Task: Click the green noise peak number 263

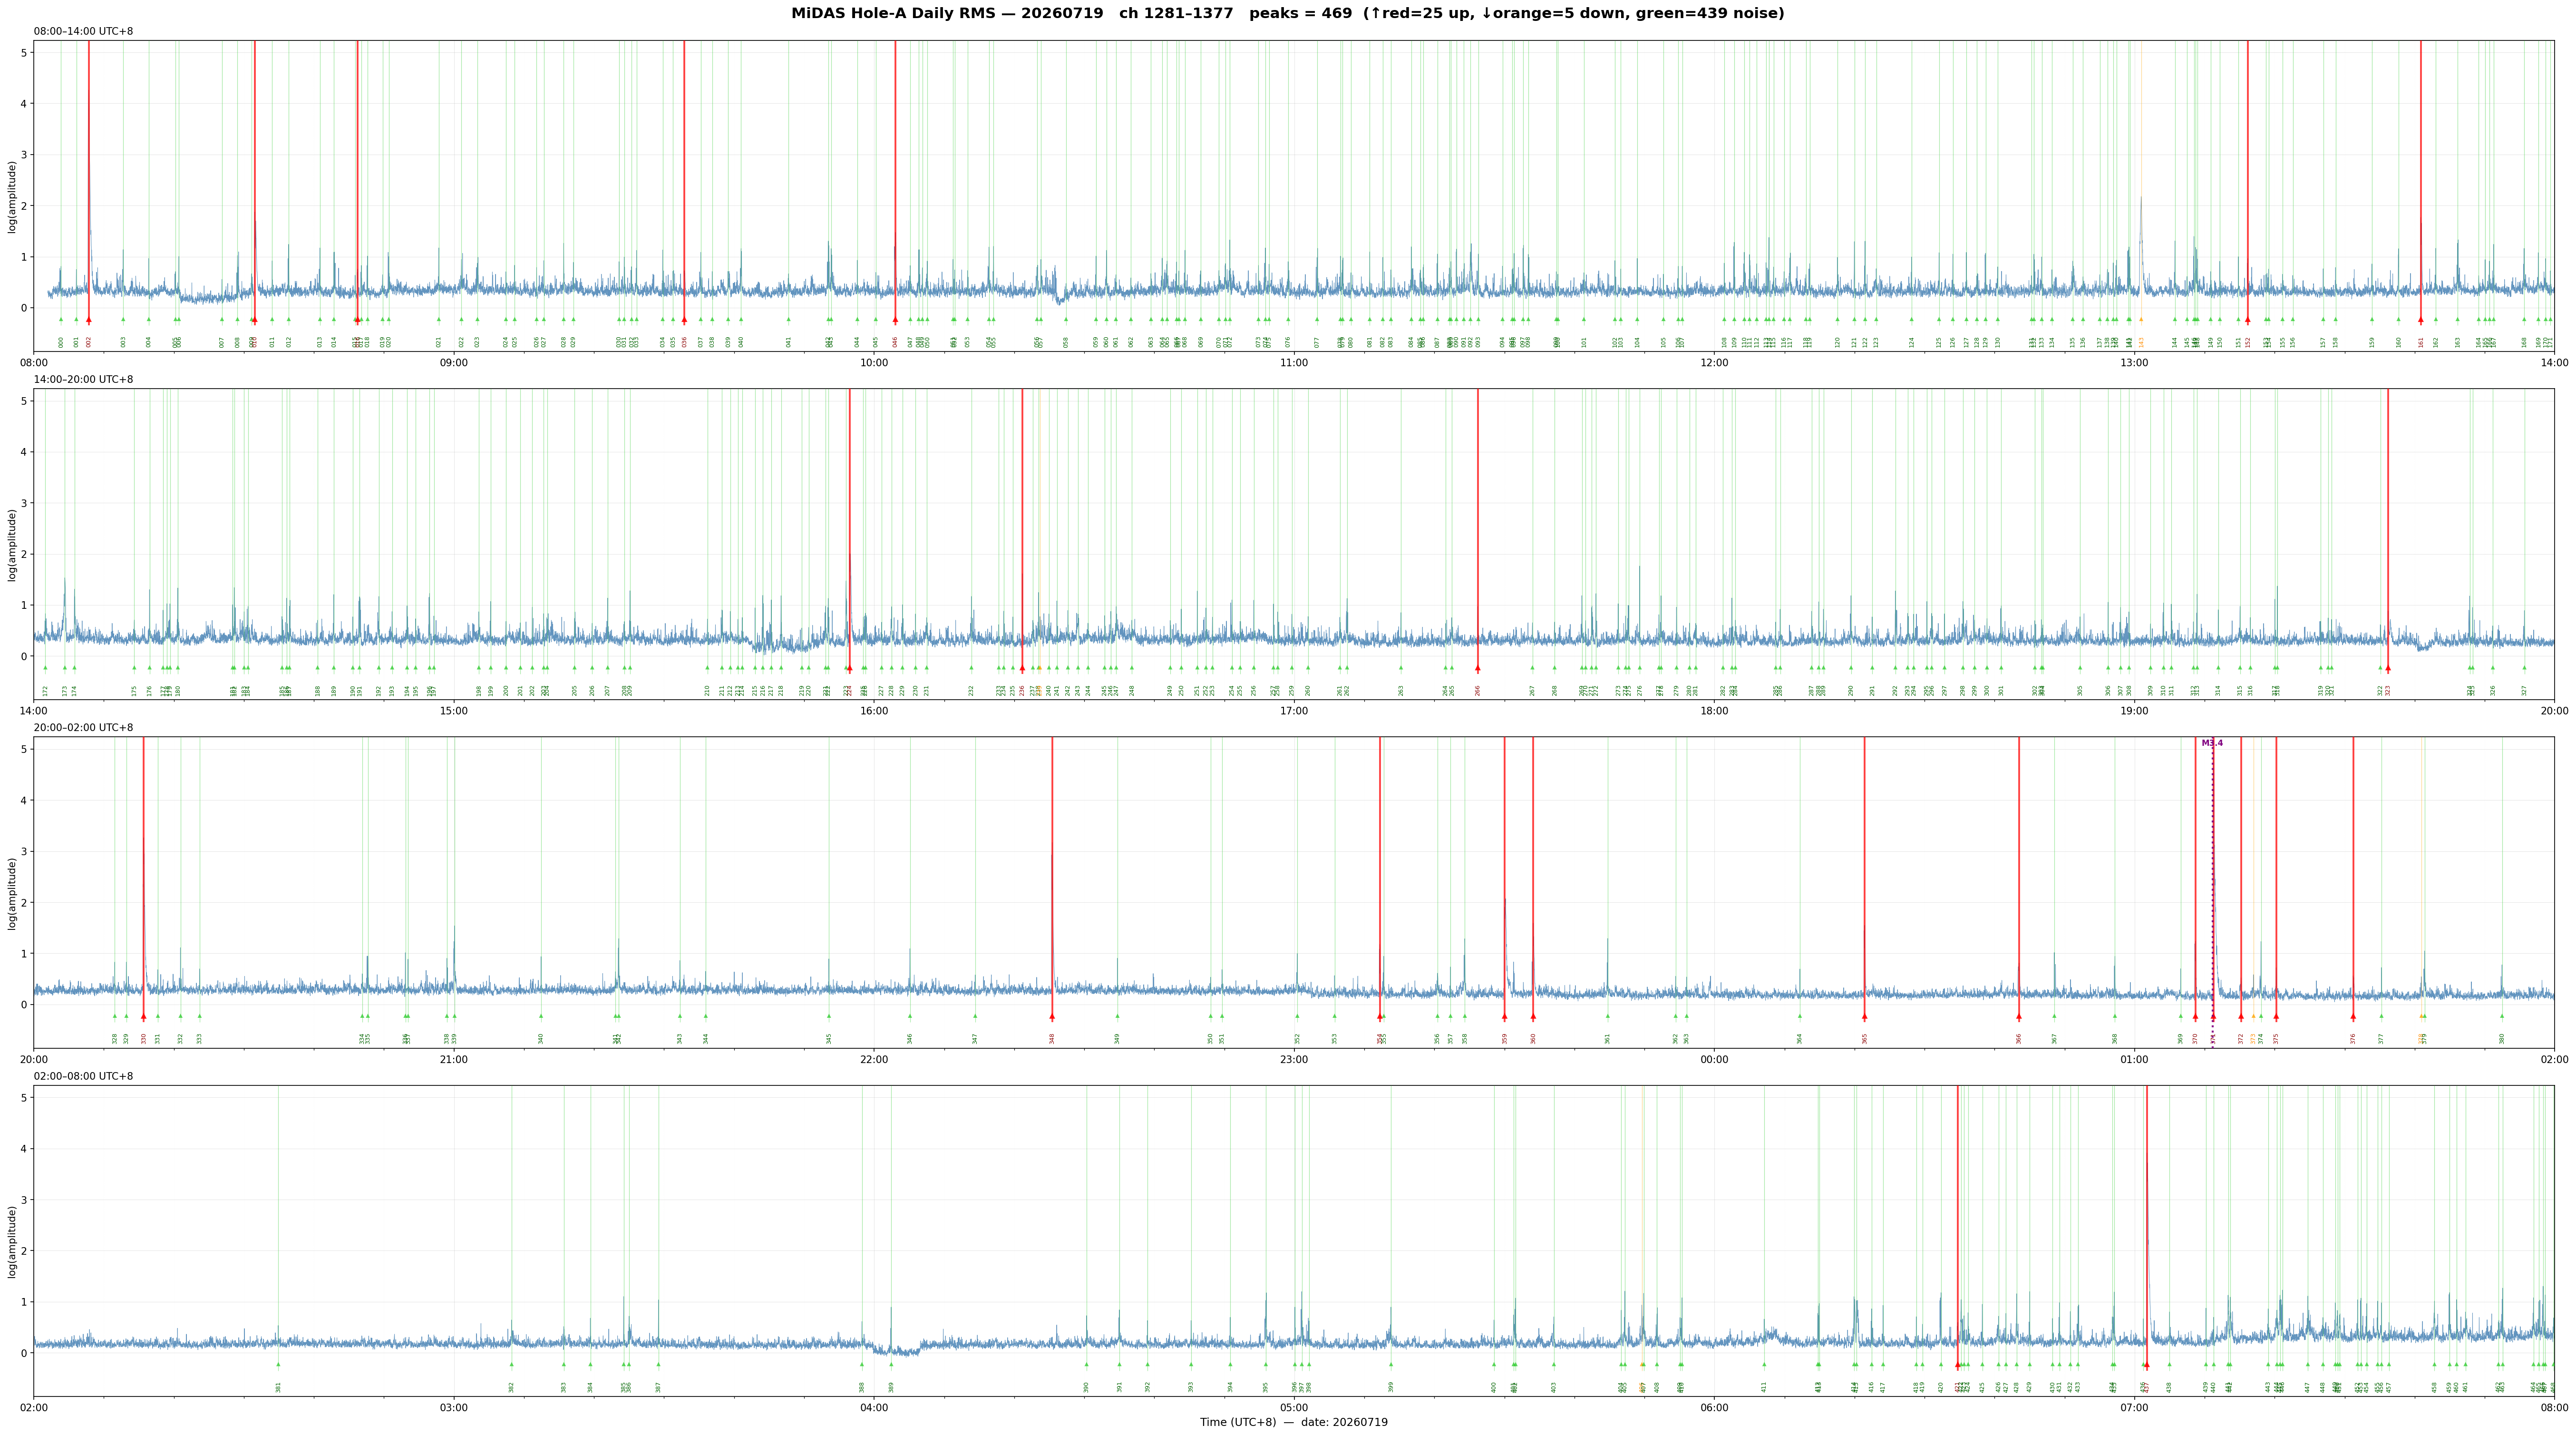Action: [1401, 690]
